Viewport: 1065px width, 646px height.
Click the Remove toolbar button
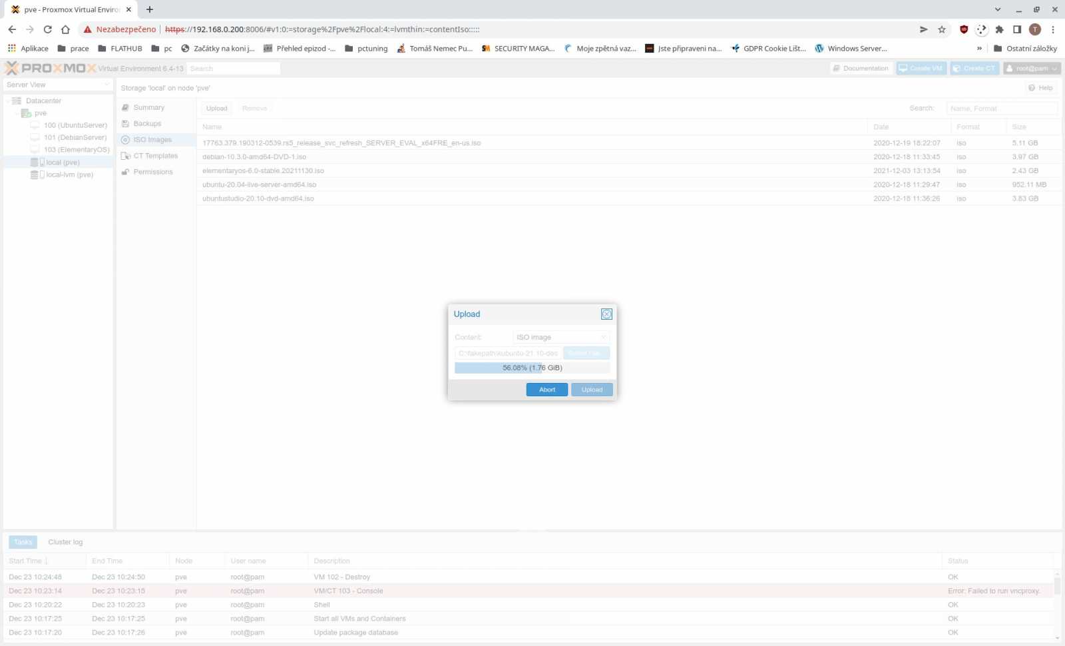coord(254,108)
